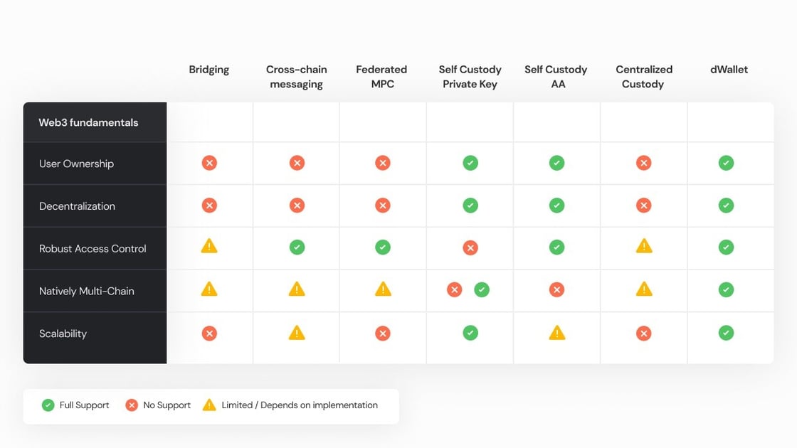
Task: Select the dWallet column header
Action: click(x=729, y=70)
